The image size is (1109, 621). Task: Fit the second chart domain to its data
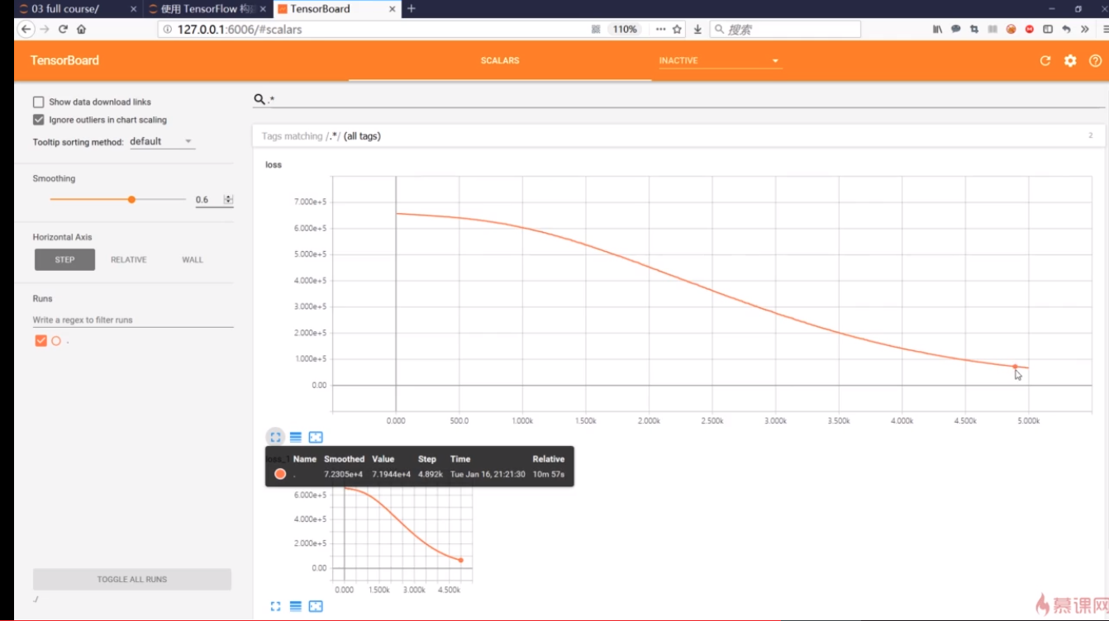point(316,606)
